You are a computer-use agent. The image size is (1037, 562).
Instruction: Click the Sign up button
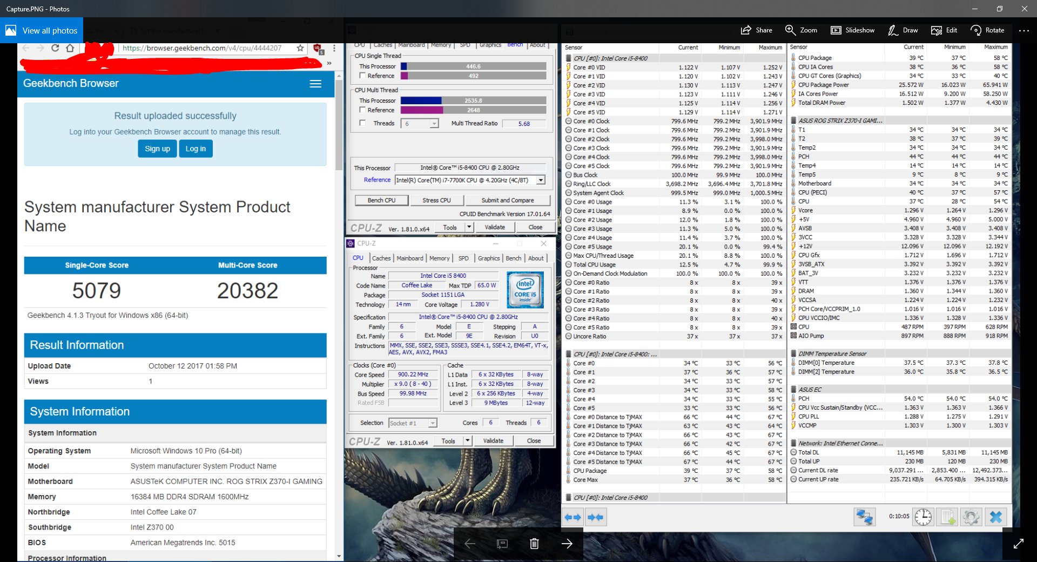[157, 149]
